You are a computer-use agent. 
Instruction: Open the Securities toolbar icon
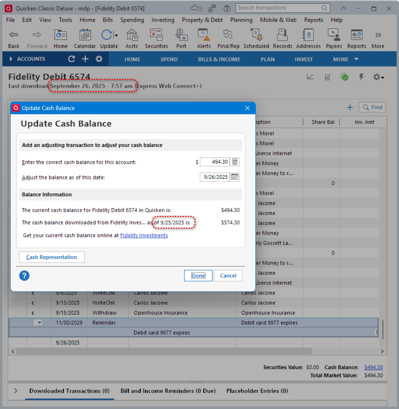156,35
